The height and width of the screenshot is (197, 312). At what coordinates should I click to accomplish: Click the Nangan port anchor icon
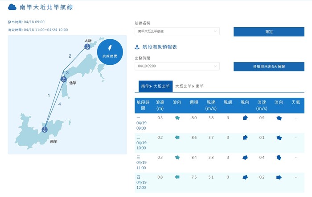(44, 130)
